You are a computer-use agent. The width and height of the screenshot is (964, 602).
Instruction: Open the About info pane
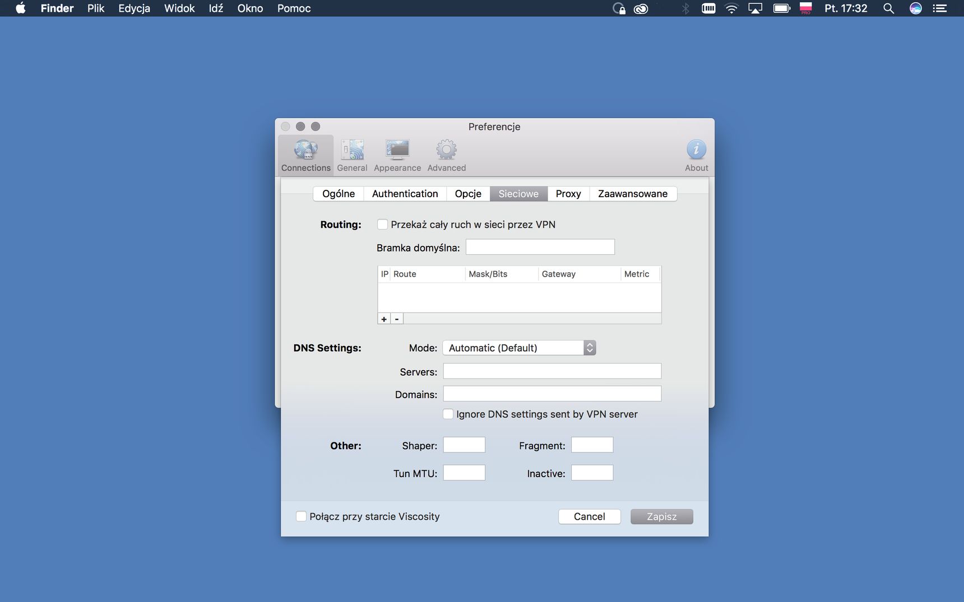696,156
